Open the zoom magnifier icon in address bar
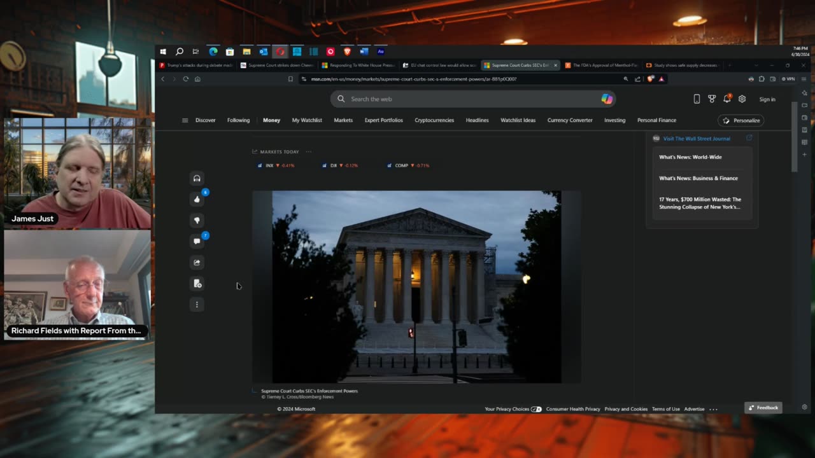The image size is (815, 458). click(626, 79)
